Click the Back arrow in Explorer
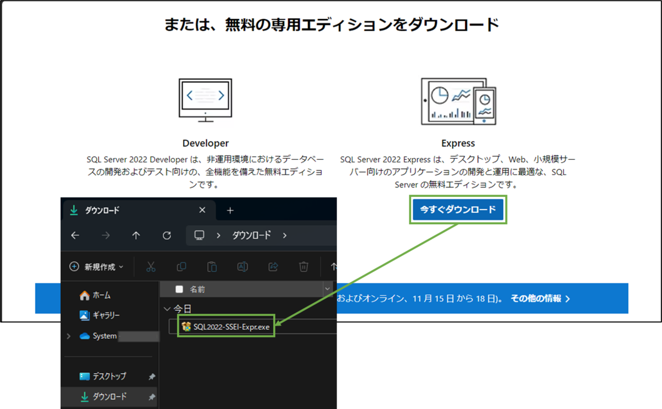The image size is (662, 409). tap(76, 235)
